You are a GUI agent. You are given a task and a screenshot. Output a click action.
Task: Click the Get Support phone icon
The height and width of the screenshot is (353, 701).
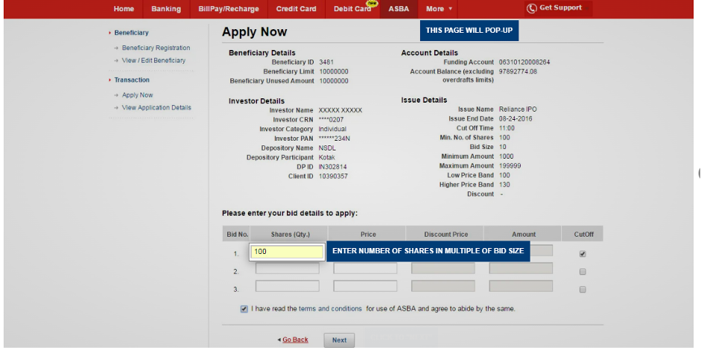[x=531, y=8]
